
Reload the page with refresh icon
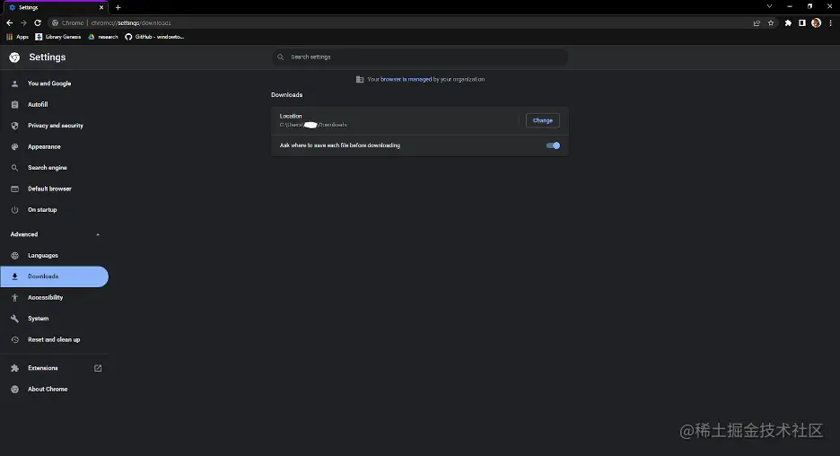coord(38,23)
